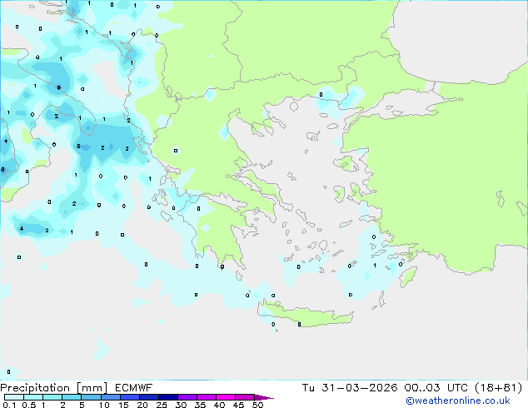Click the "35" legend scale label
Image resolution: width=528 pixels, height=408 pixels.
pyautogui.click(x=200, y=405)
